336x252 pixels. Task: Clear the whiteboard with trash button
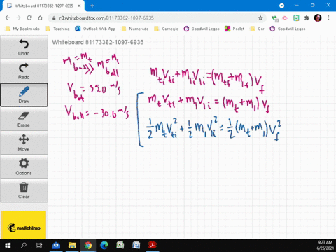tap(24, 190)
